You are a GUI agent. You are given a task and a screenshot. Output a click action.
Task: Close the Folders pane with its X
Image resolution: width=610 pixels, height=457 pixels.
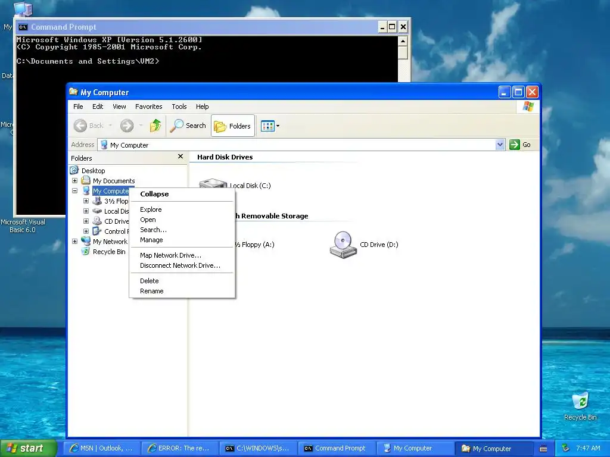[x=180, y=156]
